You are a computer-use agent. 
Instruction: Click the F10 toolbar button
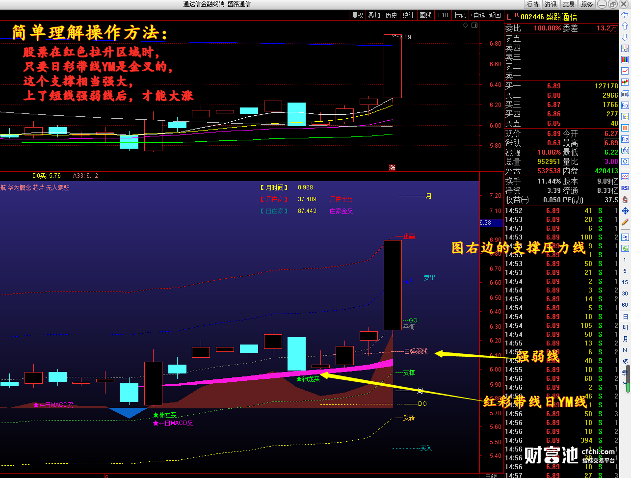(443, 15)
